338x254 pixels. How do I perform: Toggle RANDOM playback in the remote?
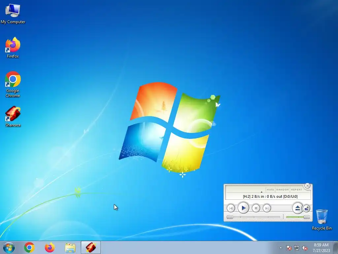click(x=283, y=190)
